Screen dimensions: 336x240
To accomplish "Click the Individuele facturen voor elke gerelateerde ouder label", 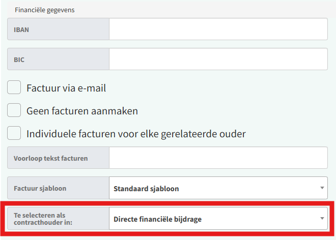I will click(x=136, y=134).
